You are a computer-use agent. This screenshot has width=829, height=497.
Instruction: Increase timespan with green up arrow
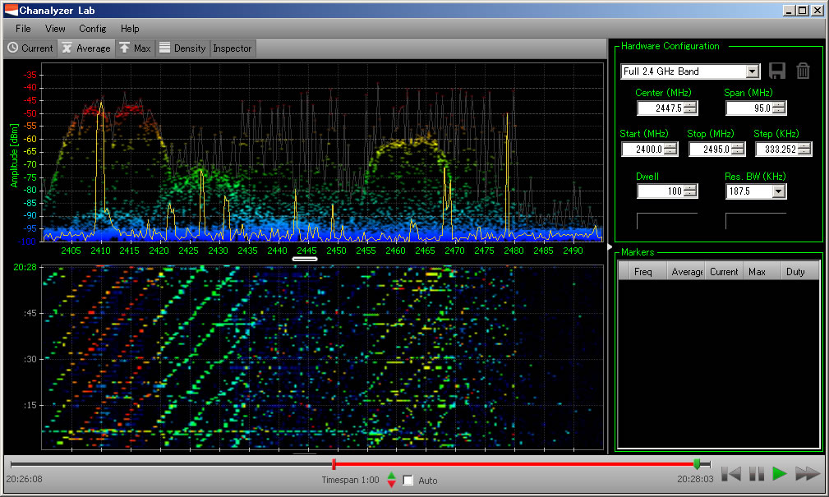[391, 476]
